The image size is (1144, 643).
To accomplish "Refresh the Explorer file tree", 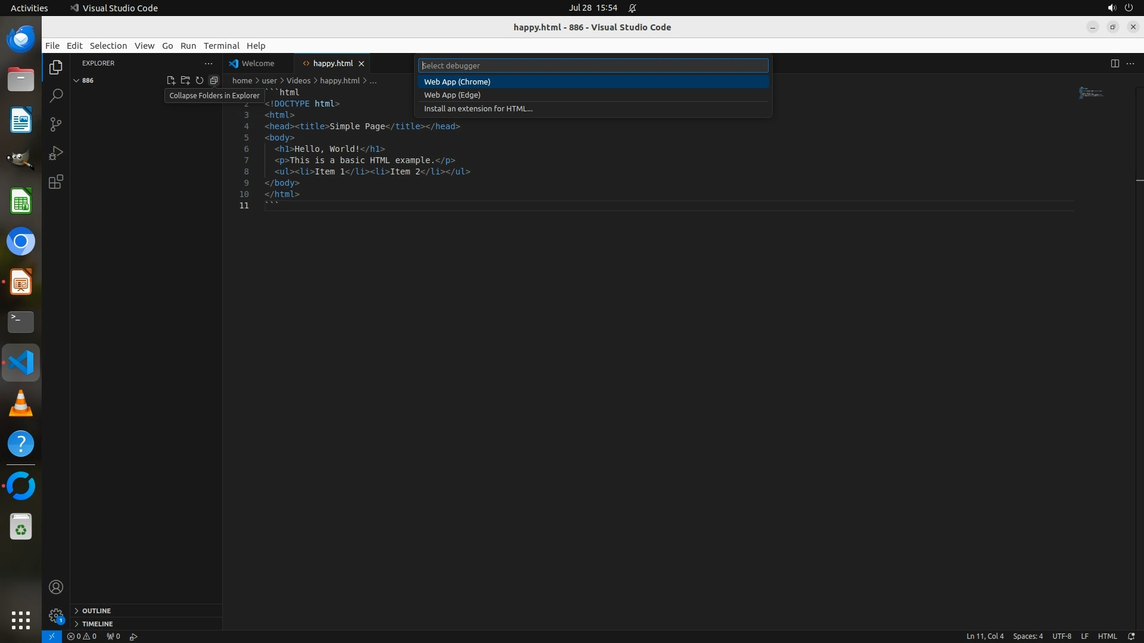I will coord(200,80).
